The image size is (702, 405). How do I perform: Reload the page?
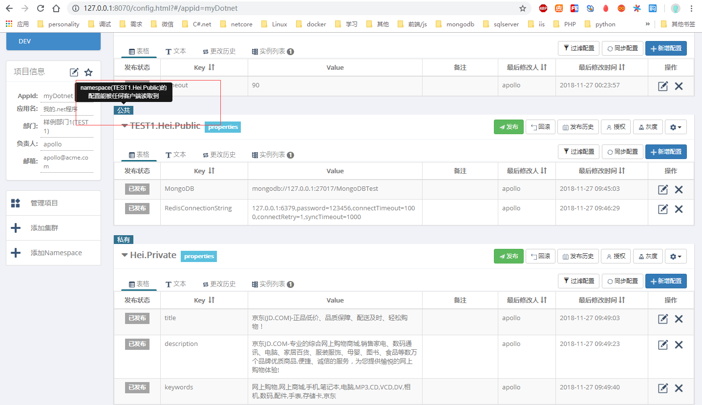coord(41,8)
